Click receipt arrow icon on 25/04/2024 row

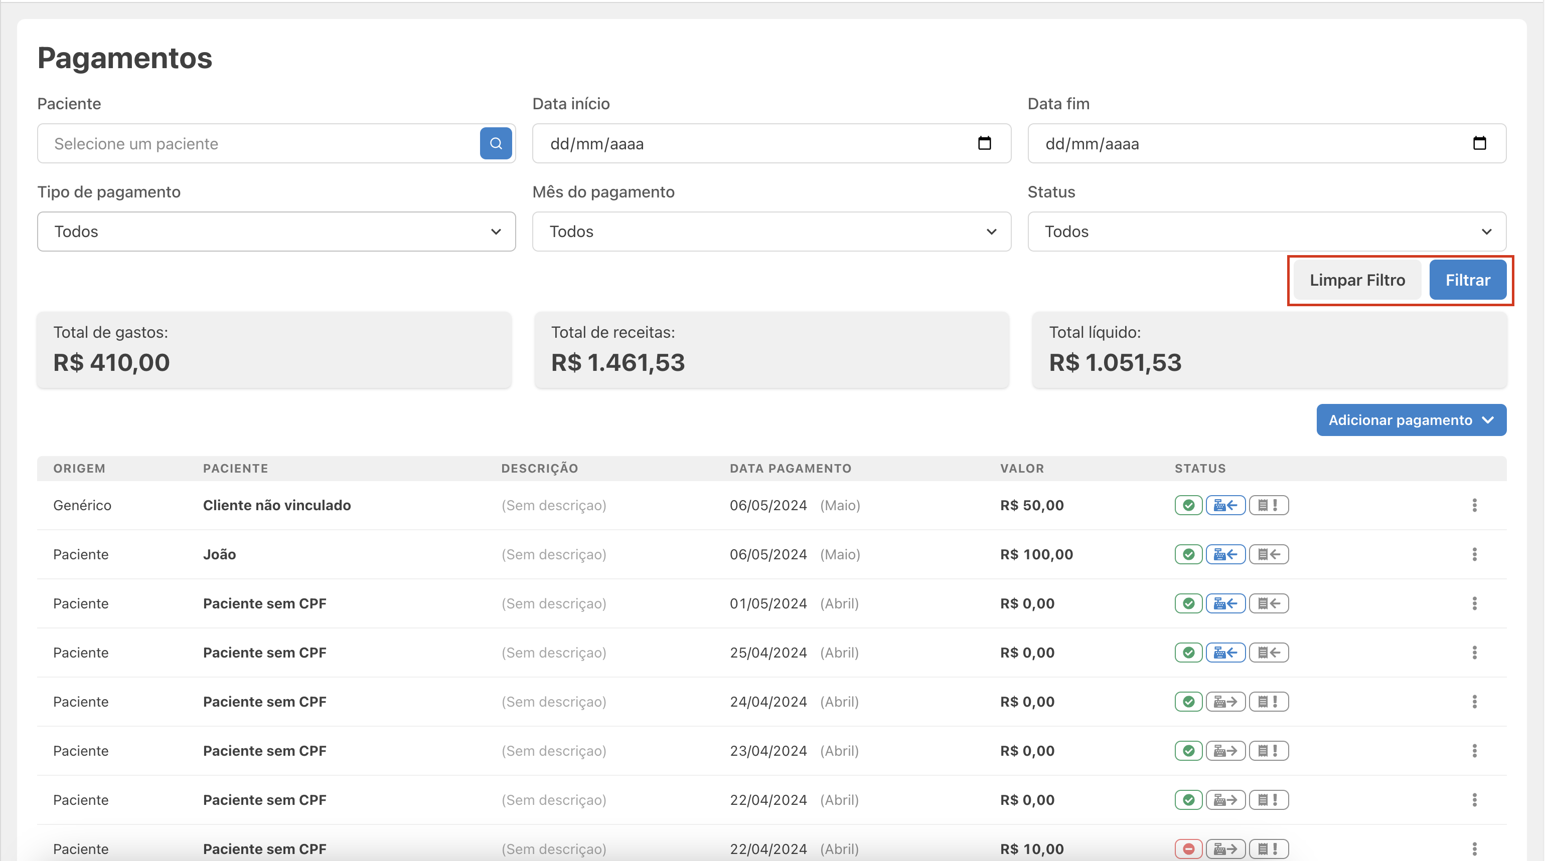point(1269,653)
